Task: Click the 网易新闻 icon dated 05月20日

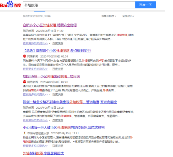Action: click(x=24, y=82)
